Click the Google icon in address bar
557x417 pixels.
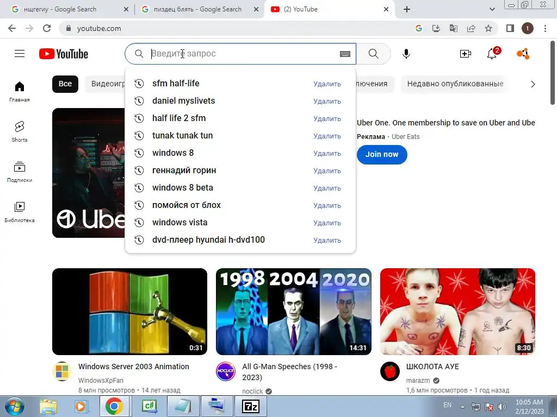(419, 28)
